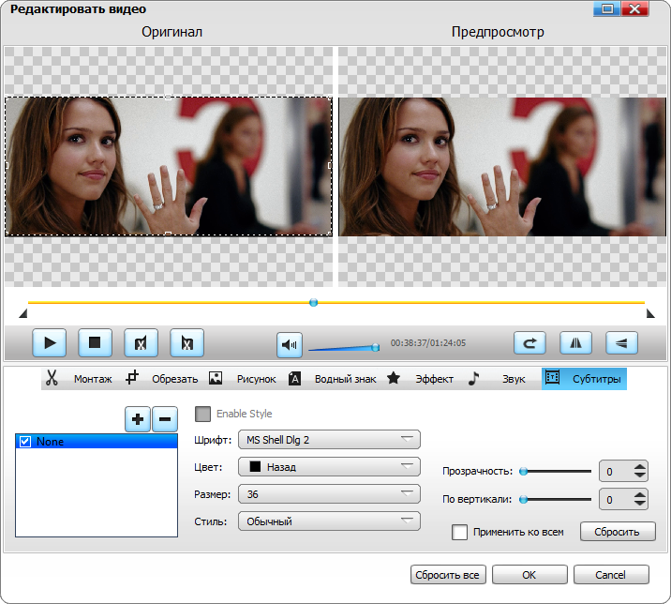This screenshot has width=671, height=604.
Task: Click the Cancel button
Action: (611, 574)
